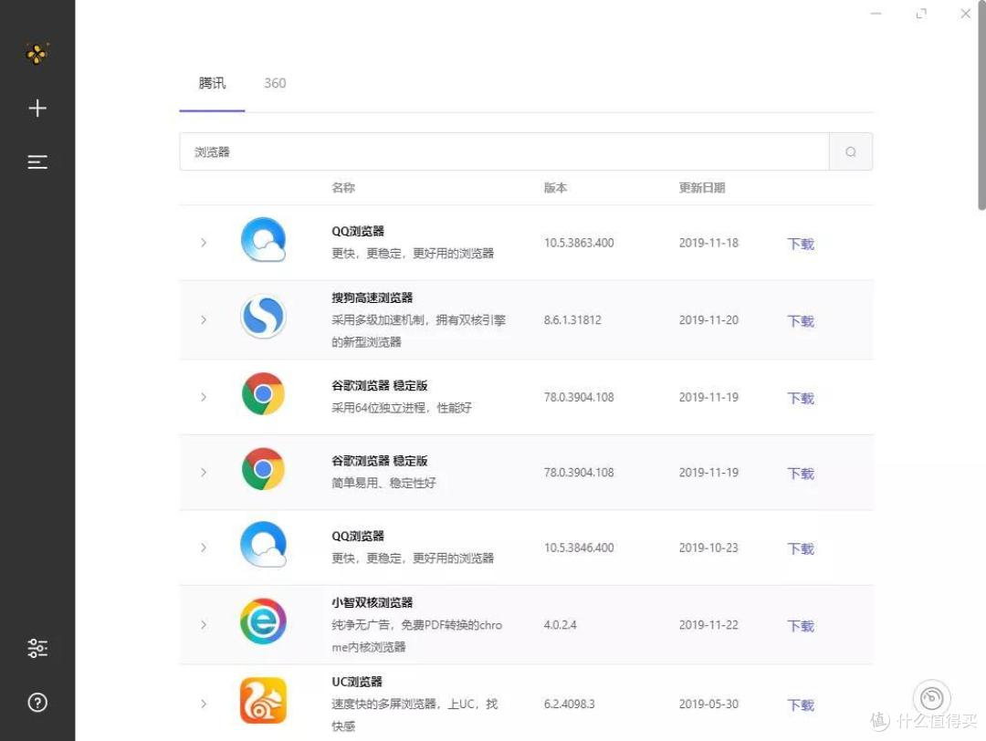This screenshot has height=741, width=986.
Task: Expand the 谷歌浏览器 简单易用 row
Action: 203,472
